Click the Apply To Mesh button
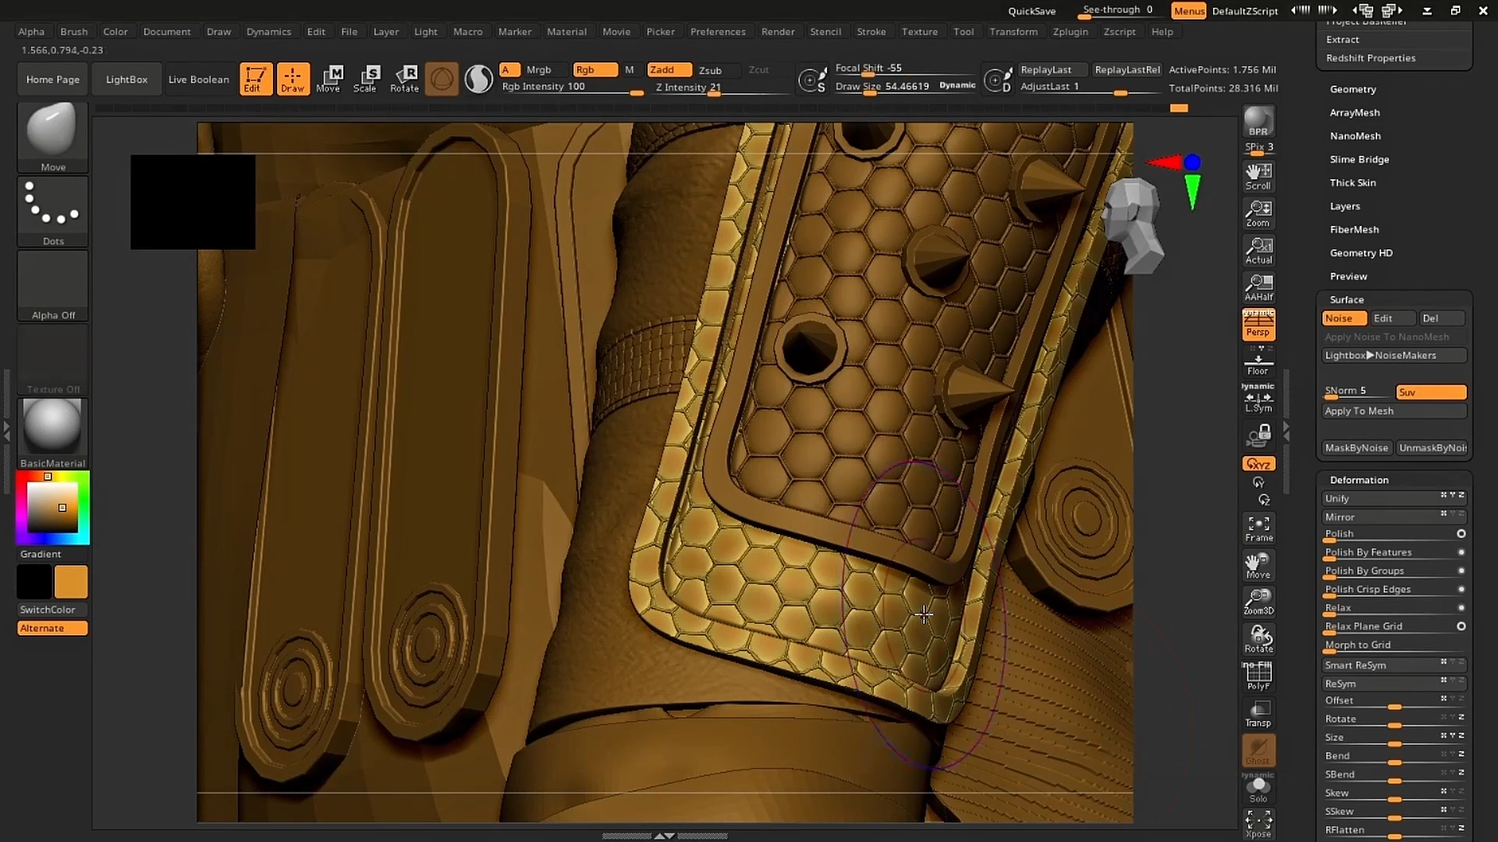The width and height of the screenshot is (1498, 842). pyautogui.click(x=1393, y=411)
